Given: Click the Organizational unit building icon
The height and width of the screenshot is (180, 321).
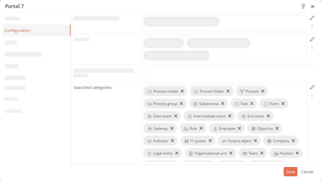Looking at the screenshot, I should [x=191, y=153].
